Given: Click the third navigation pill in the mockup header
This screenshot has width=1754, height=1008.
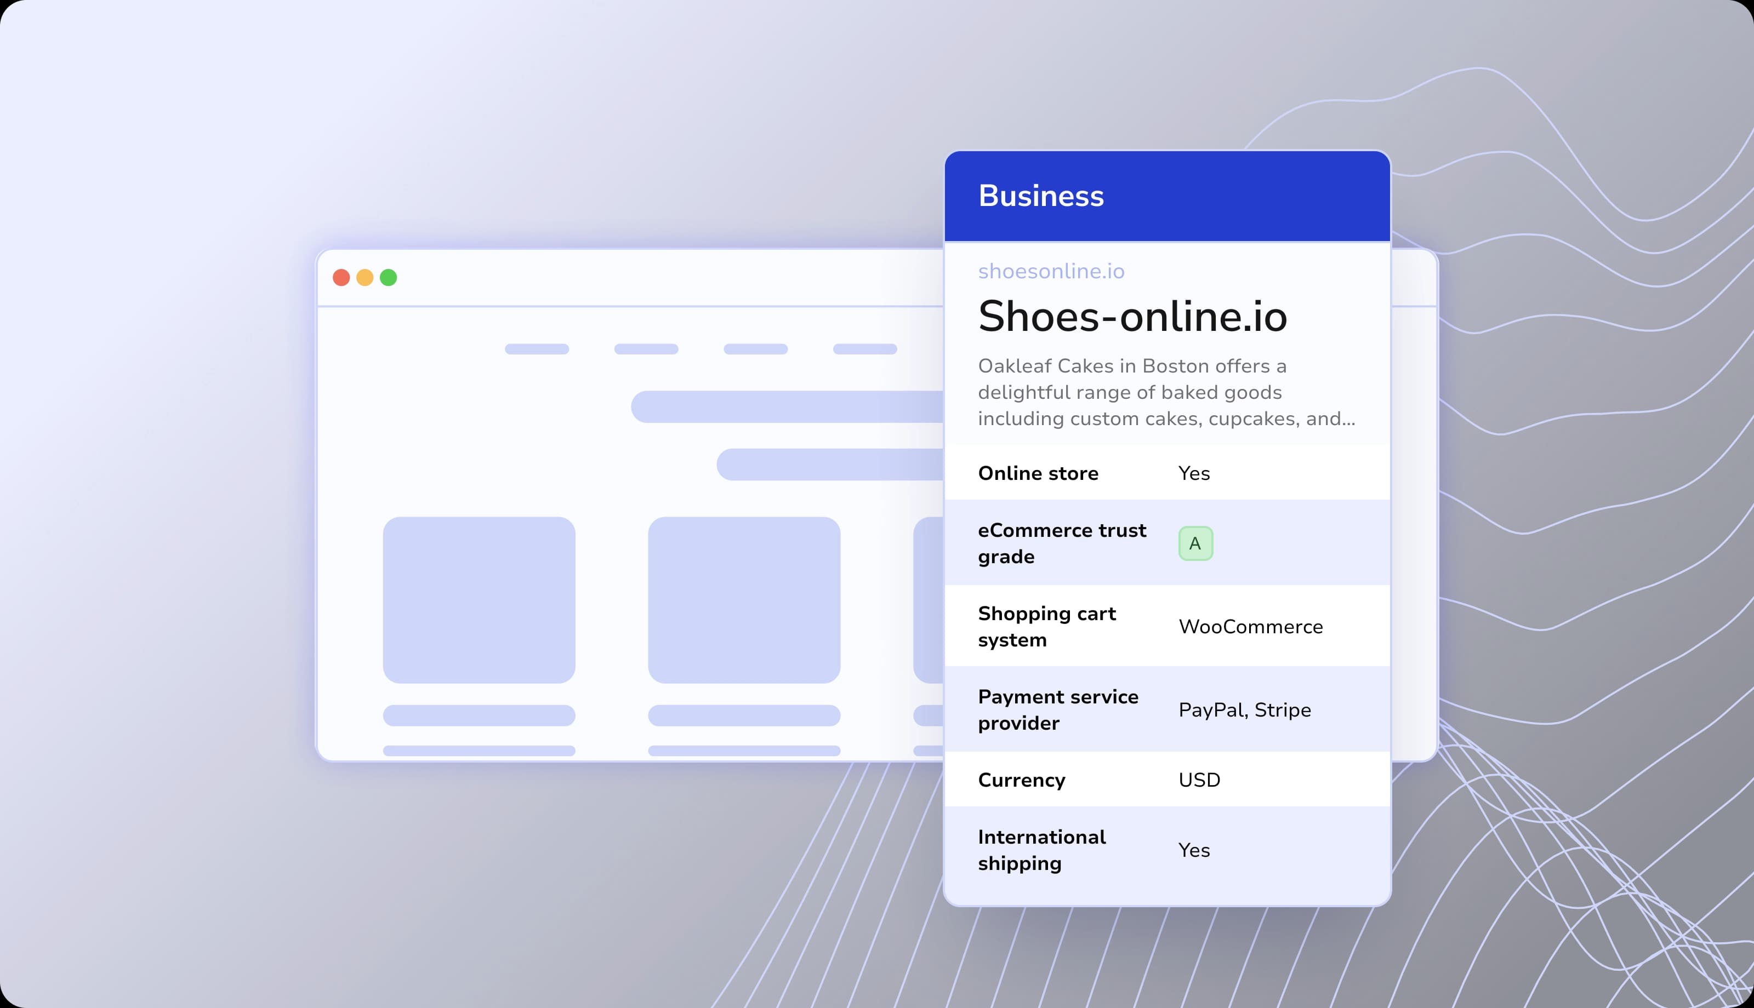Looking at the screenshot, I should [x=754, y=349].
